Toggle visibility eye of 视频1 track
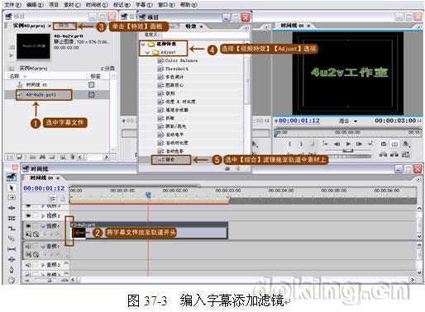The width and height of the screenshot is (425, 312). [x=28, y=226]
